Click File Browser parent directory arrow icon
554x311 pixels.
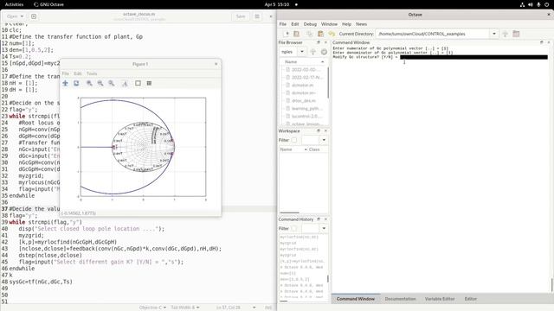click(x=312, y=52)
